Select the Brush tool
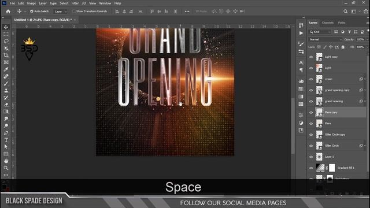 click(x=6, y=83)
